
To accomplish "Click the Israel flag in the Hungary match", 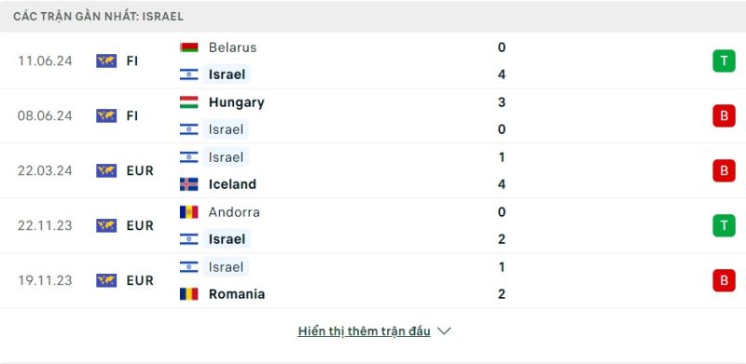I will (x=189, y=129).
